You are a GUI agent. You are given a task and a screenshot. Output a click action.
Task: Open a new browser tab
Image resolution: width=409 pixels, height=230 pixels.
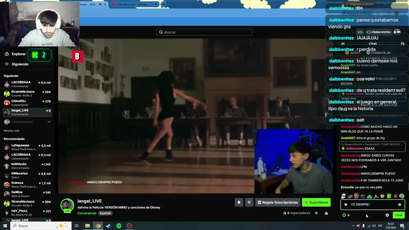pyautogui.click(x=163, y=4)
